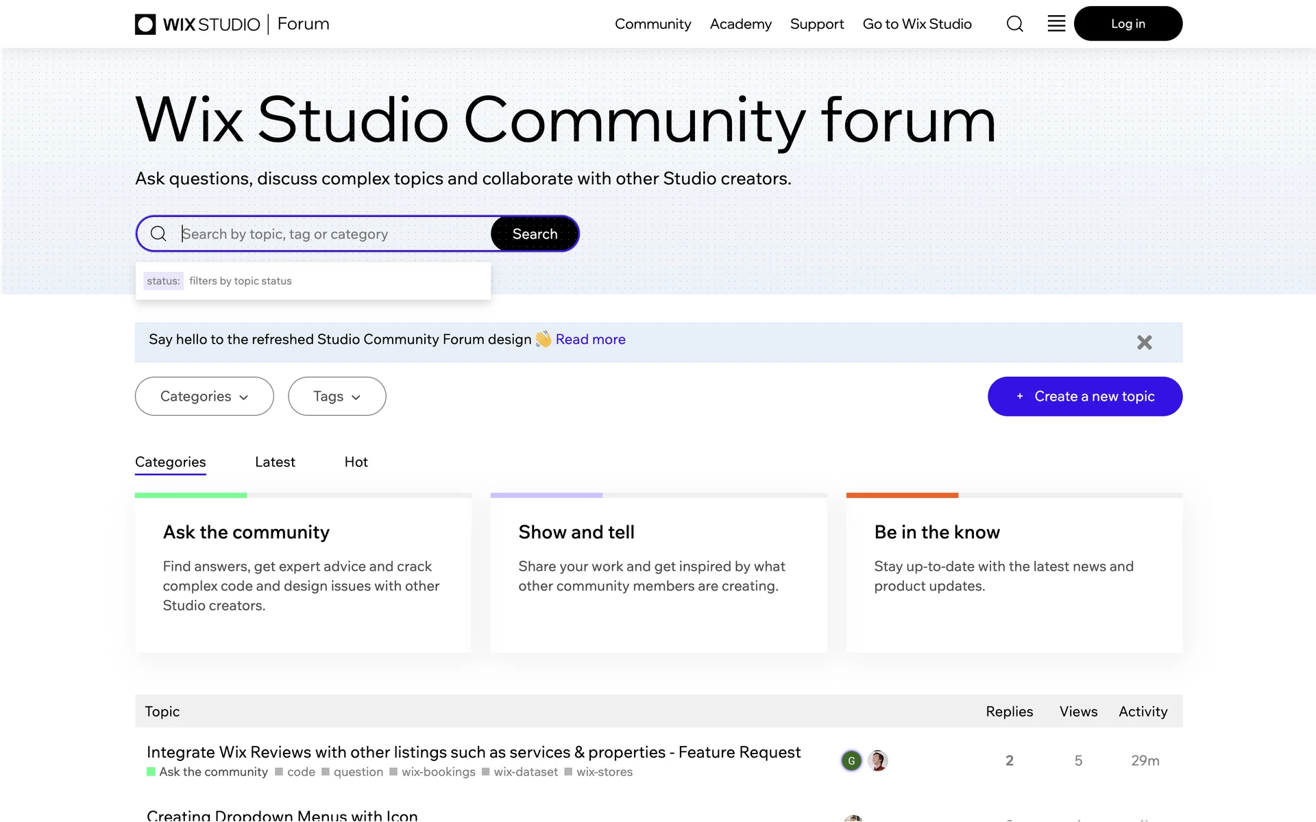The height and width of the screenshot is (822, 1316).
Task: Switch to the Latest tab
Action: pos(275,462)
